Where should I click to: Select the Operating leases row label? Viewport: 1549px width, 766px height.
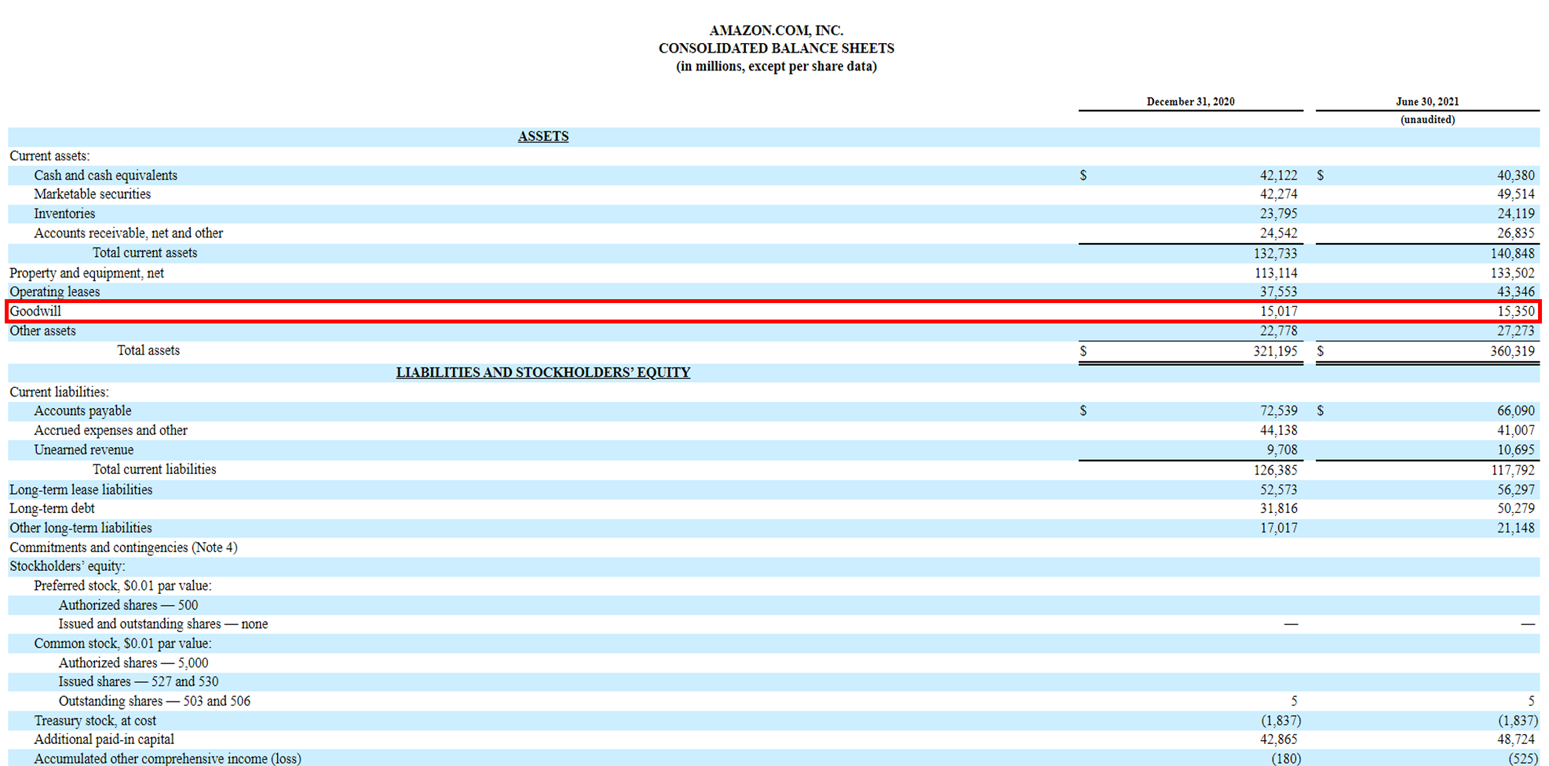pyautogui.click(x=55, y=292)
